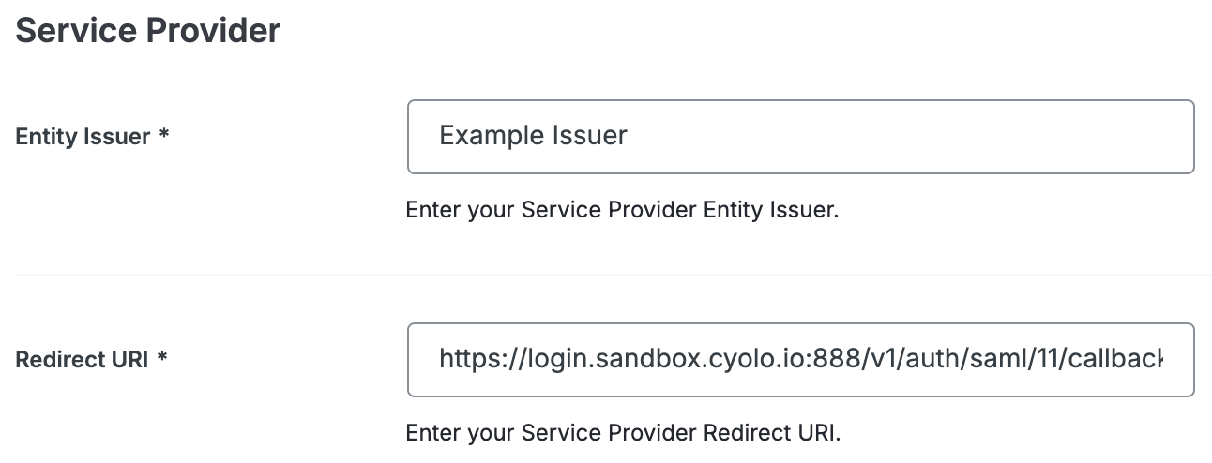This screenshot has width=1212, height=463.
Task: Click the Entity Issuer input field
Action: [x=800, y=137]
